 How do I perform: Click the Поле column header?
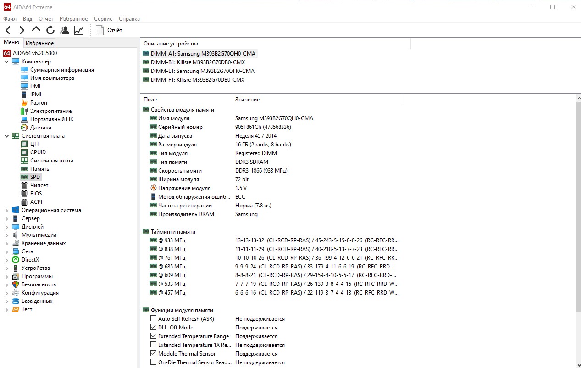pos(186,100)
